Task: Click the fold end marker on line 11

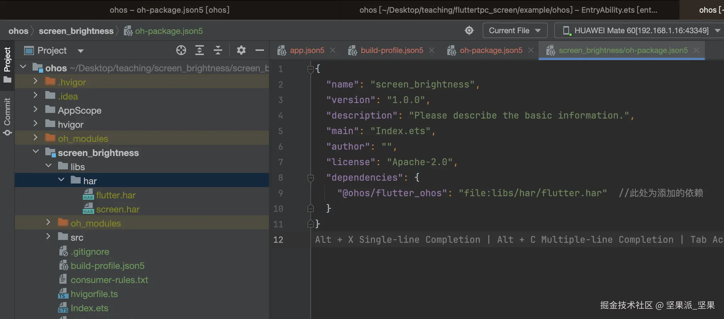Action: tap(310, 224)
